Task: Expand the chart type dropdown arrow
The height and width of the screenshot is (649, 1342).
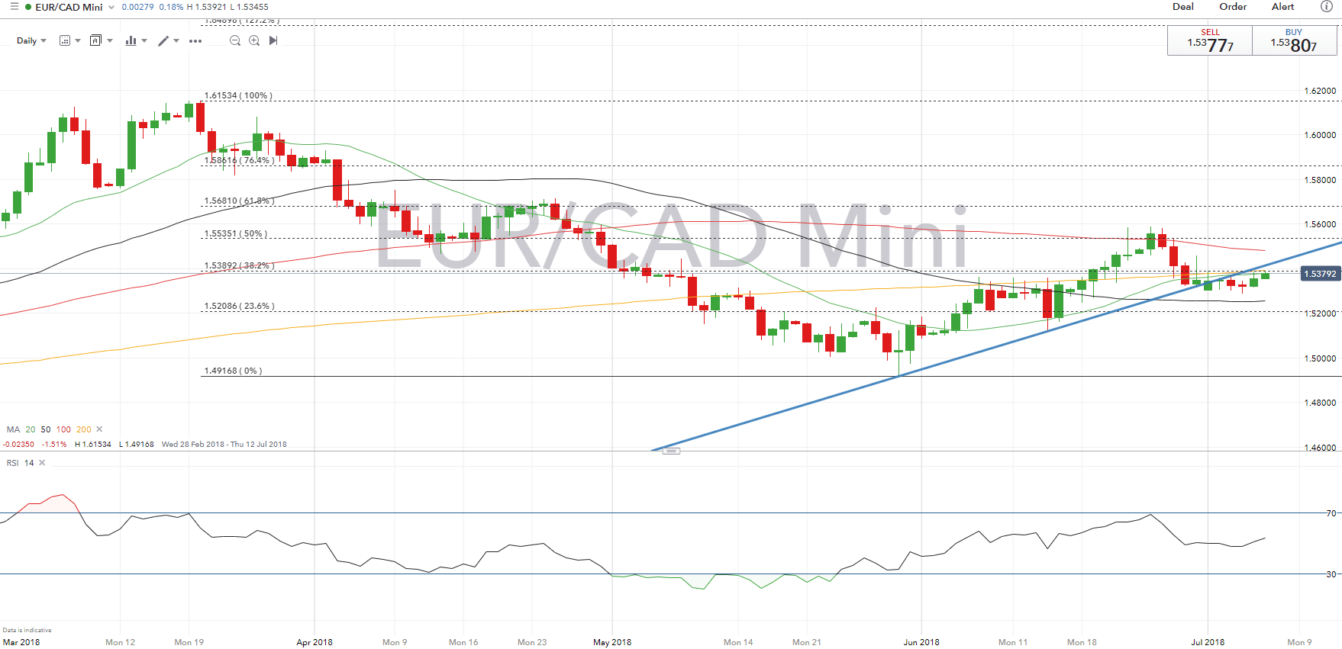Action: click(x=144, y=41)
